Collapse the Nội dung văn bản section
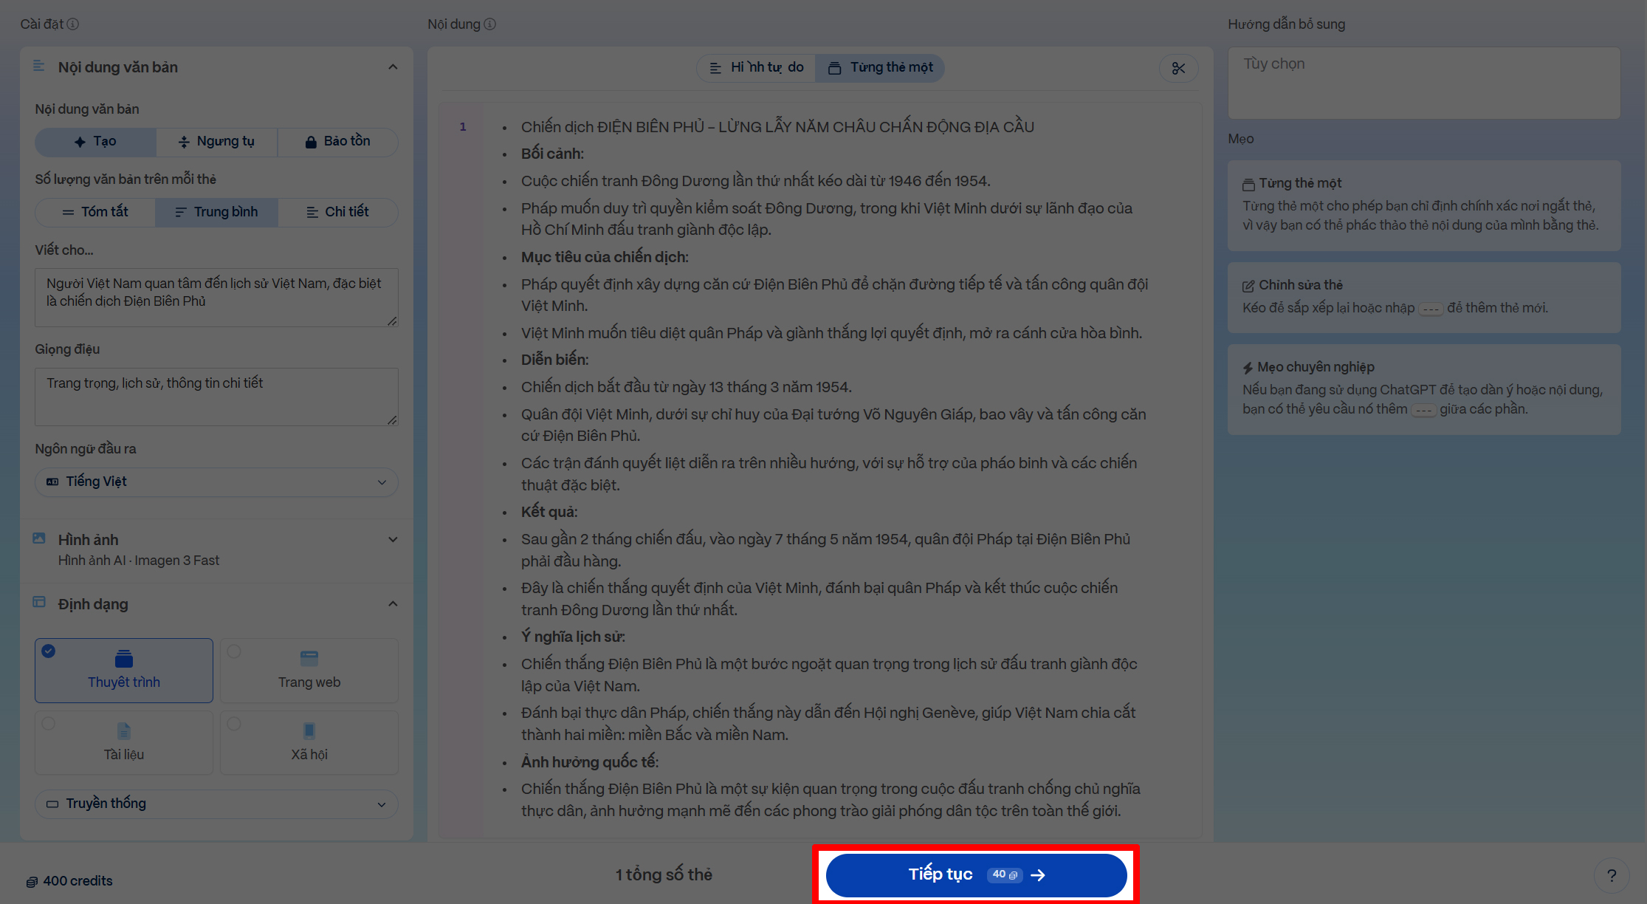1647x904 pixels. point(393,67)
